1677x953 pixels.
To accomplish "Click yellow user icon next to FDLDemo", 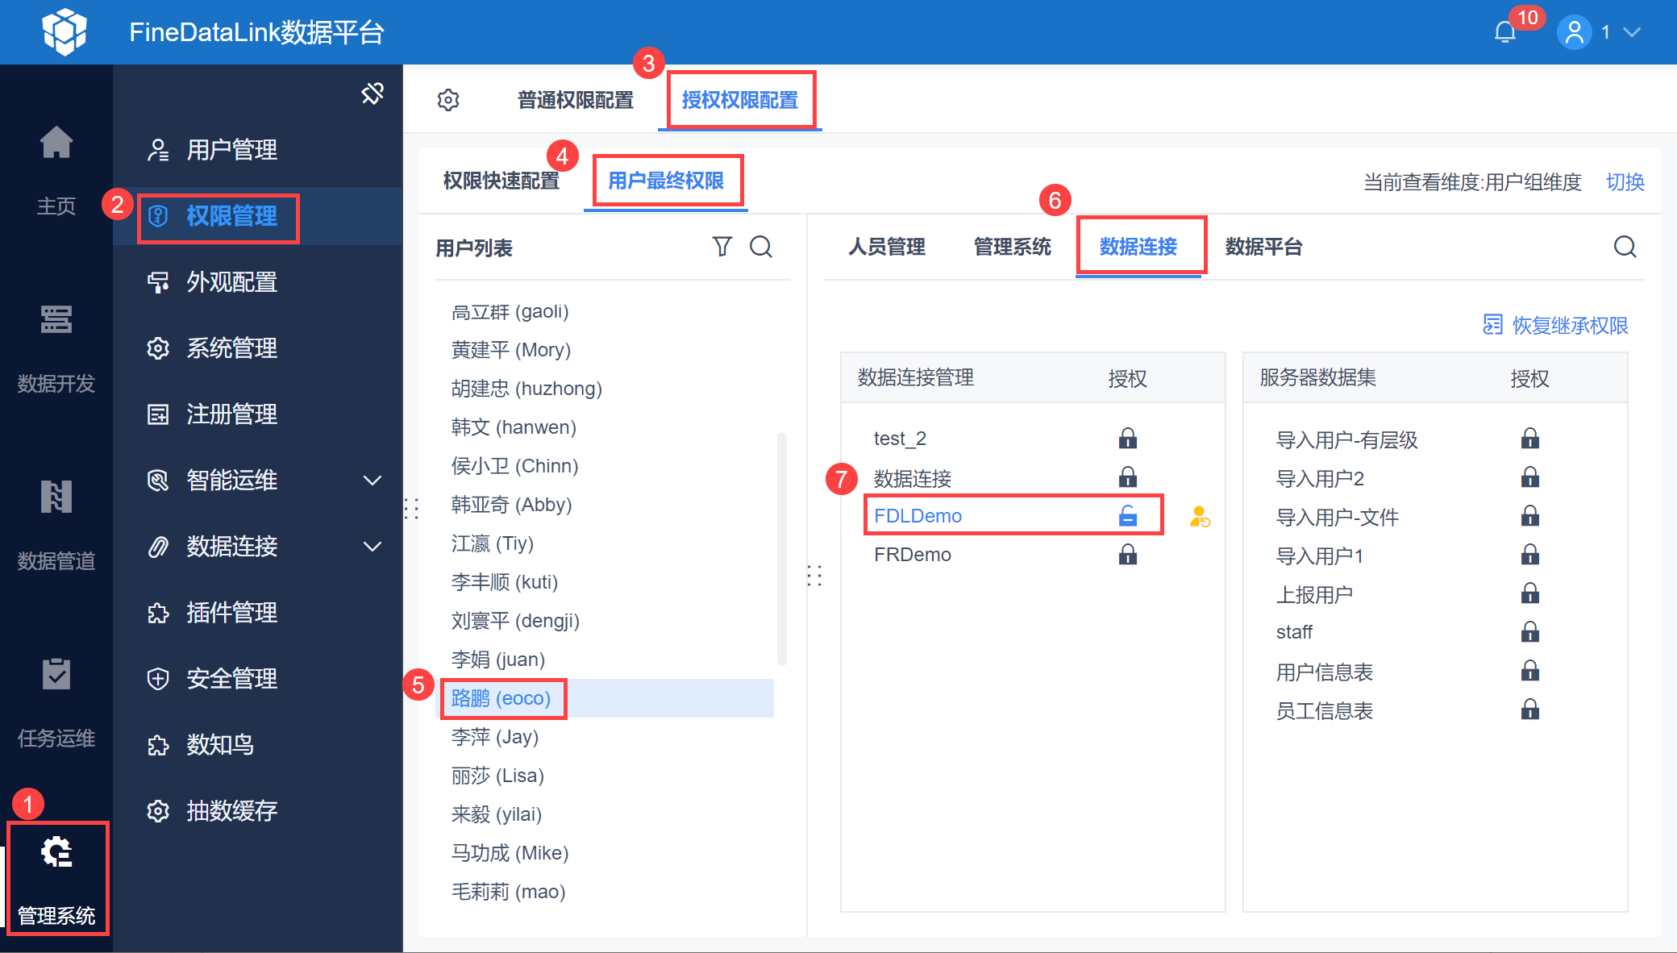I will (1200, 517).
